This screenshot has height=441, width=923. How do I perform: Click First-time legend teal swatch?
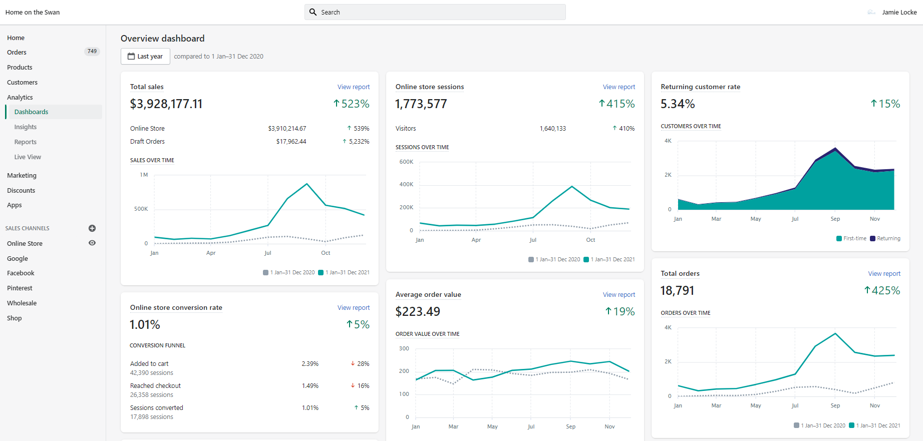[x=839, y=238]
